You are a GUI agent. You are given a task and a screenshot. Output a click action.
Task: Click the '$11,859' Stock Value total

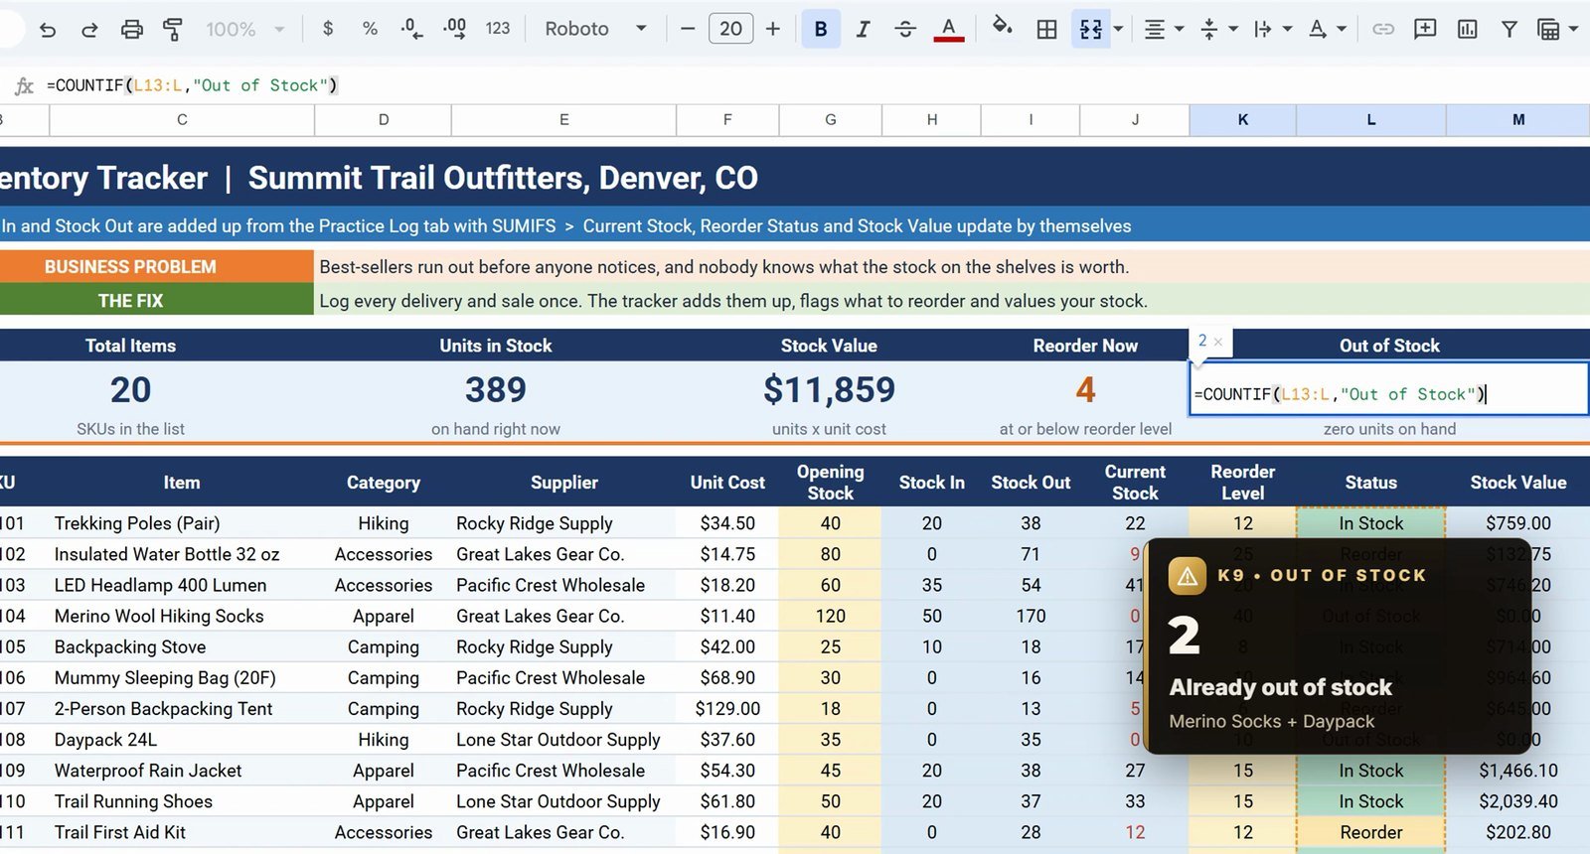829,389
